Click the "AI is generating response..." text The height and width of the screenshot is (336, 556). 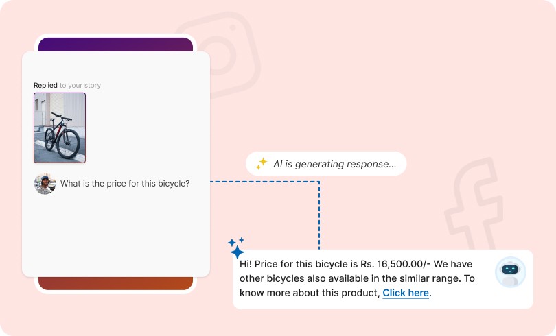point(334,164)
